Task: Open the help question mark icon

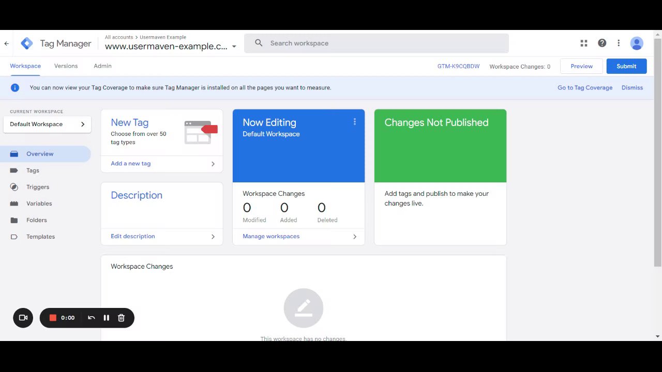Action: [602, 43]
